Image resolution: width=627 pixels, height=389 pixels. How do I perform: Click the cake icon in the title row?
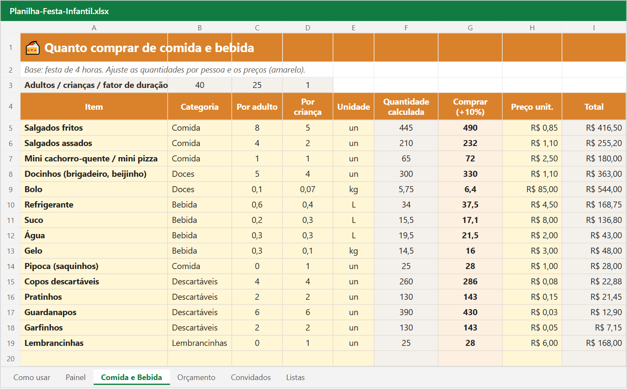pos(32,48)
